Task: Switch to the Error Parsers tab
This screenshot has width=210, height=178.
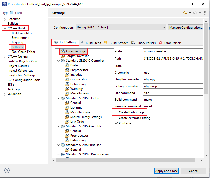Action: (x=170, y=43)
